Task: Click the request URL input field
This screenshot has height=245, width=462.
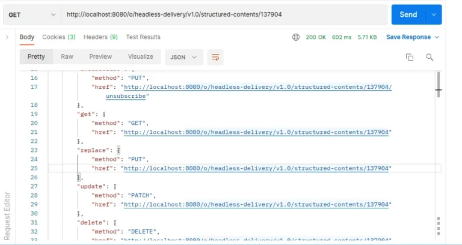Action: [224, 14]
